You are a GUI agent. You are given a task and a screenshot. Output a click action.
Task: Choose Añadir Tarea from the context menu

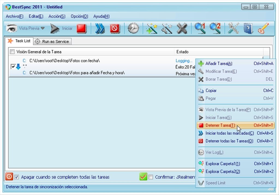(x=236, y=64)
